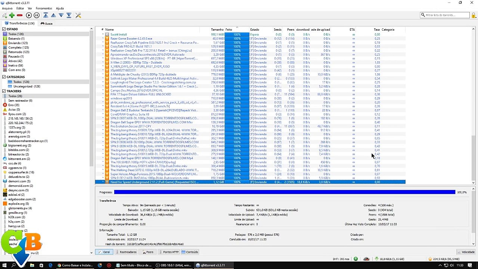This screenshot has width=478, height=269.
Task: Sort the list by the Tamanho column header
Action: point(217,30)
